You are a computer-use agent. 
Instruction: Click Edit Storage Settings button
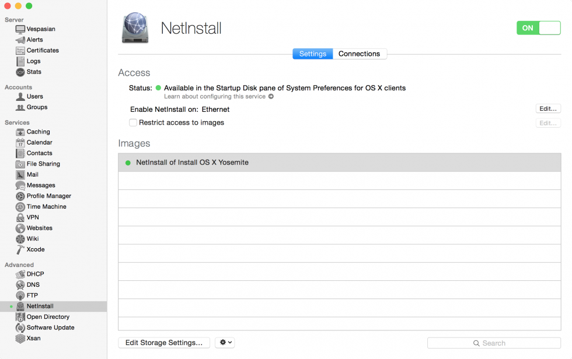(x=163, y=343)
